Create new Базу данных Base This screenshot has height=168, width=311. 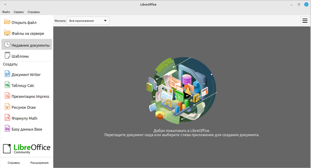click(x=27, y=129)
